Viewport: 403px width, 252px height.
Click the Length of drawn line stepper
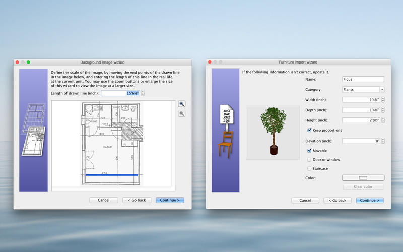(143, 93)
